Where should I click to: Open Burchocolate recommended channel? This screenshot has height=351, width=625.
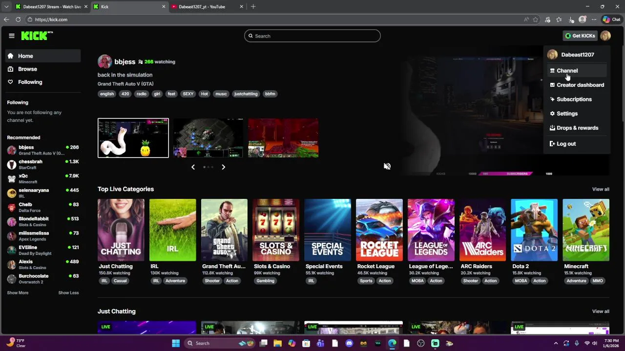click(43, 279)
